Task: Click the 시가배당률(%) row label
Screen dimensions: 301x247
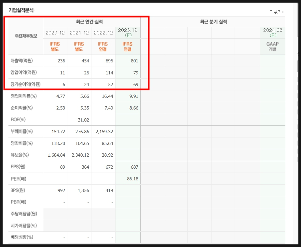Action: coord(24,226)
